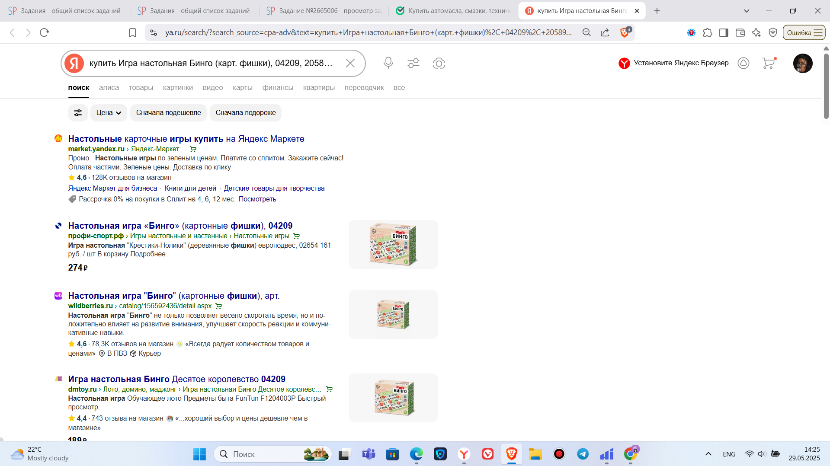This screenshot has width=830, height=466.
Task: Sort results by Сначала подешевле
Action: click(168, 113)
